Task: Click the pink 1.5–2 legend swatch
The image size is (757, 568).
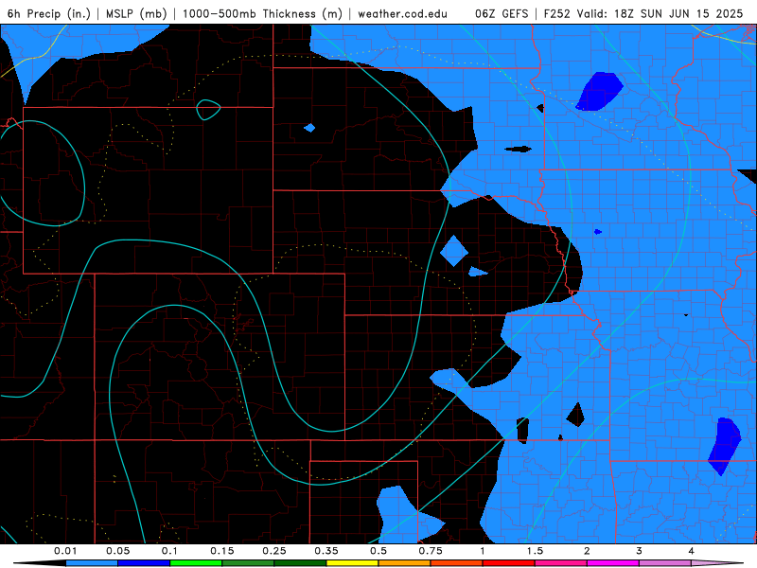Action: tap(561, 563)
